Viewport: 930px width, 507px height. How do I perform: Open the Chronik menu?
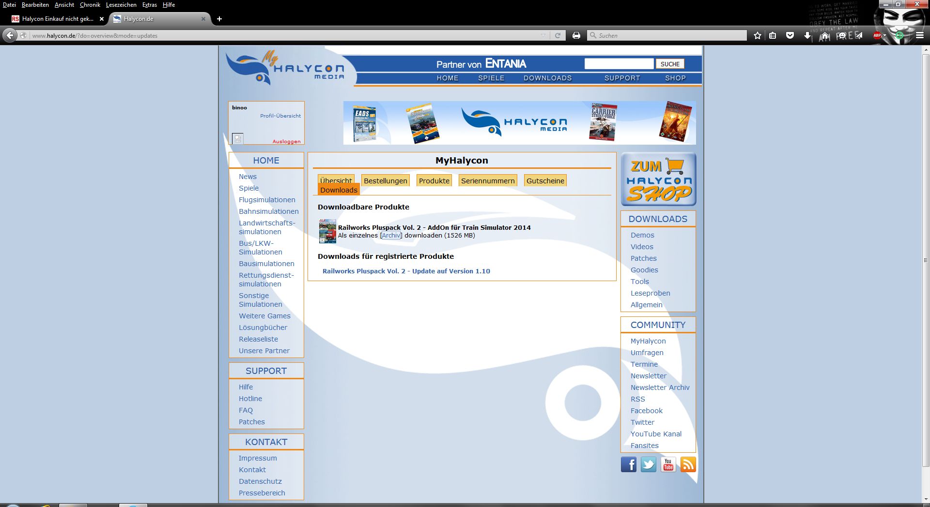pyautogui.click(x=90, y=5)
